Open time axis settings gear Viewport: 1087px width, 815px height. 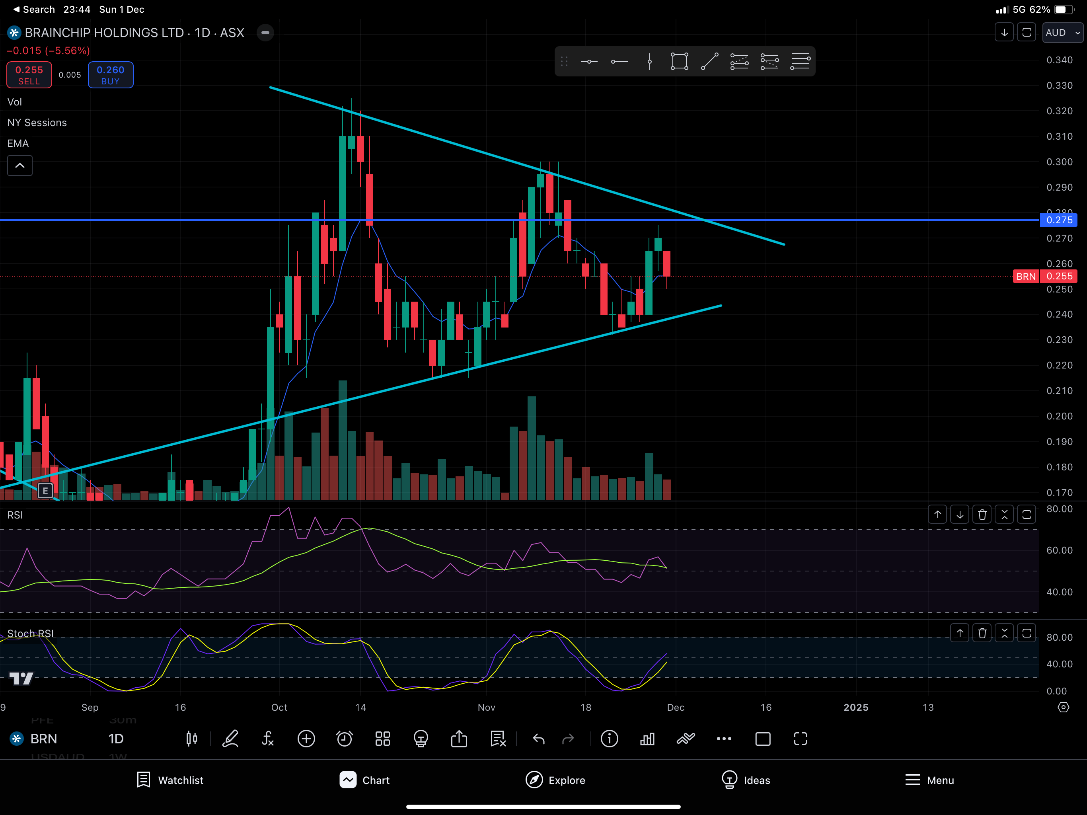1064,707
